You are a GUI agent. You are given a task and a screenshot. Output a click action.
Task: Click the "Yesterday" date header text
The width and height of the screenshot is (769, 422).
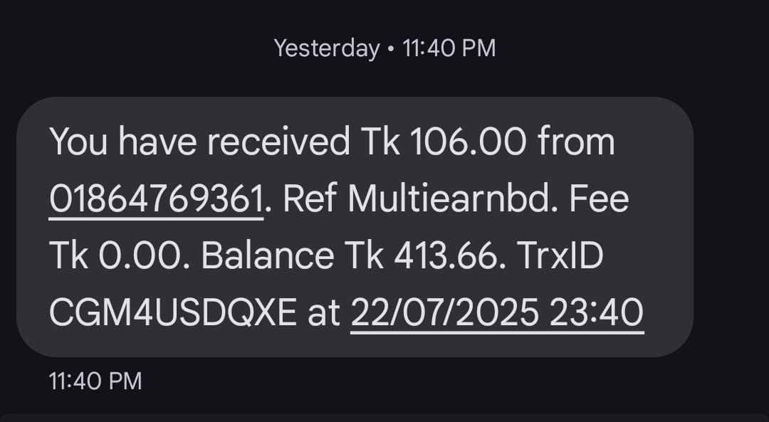click(327, 48)
